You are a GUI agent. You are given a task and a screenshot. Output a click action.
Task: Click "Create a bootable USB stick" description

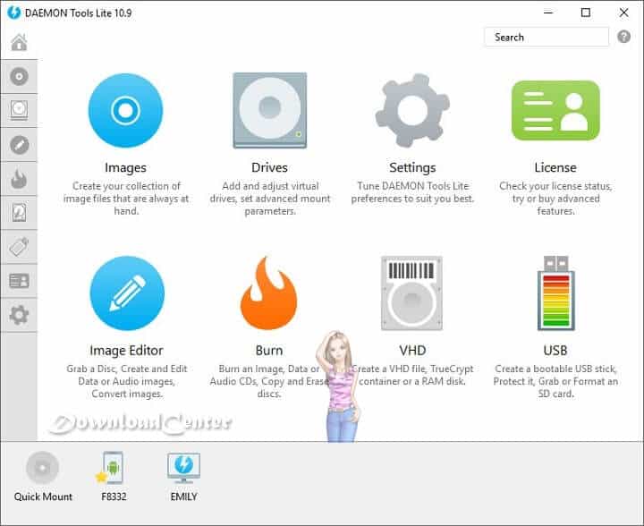(555, 381)
